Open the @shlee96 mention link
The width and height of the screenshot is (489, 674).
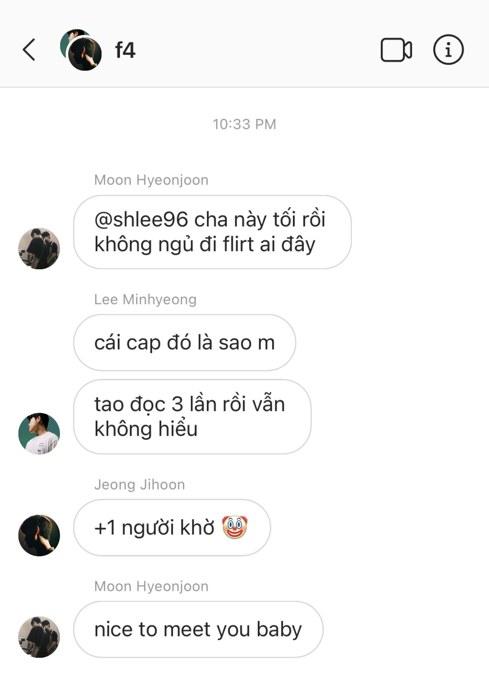[141, 220]
